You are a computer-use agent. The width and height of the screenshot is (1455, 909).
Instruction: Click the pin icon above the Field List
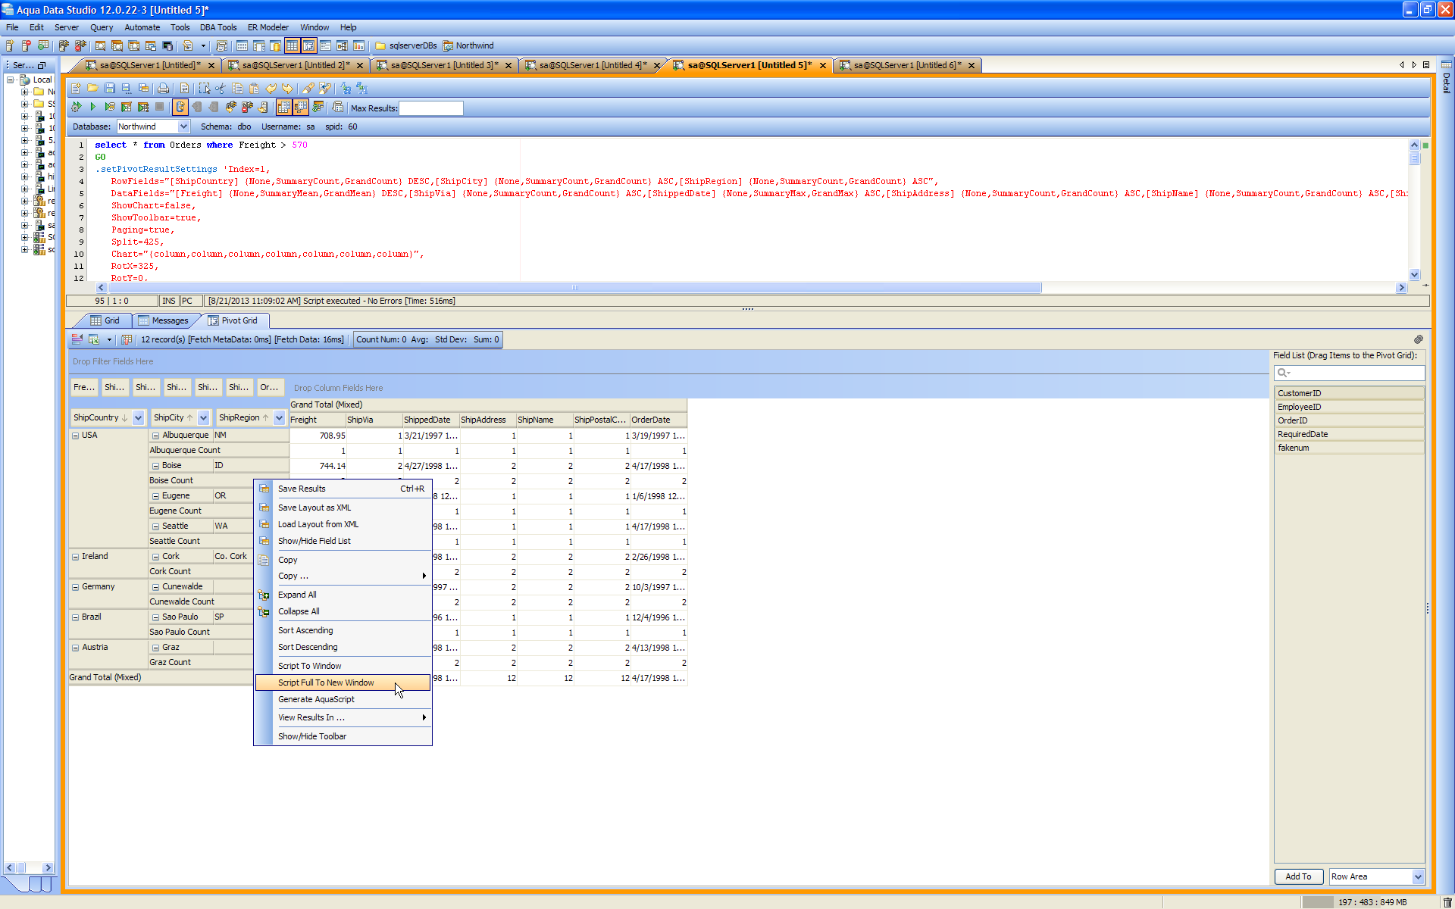(1418, 340)
